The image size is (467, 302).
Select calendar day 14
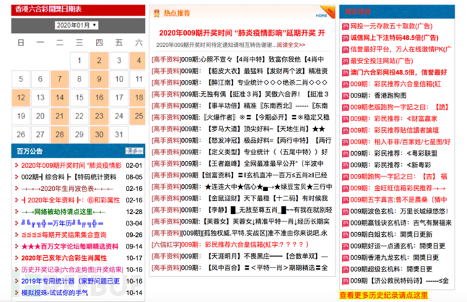pos(60,98)
